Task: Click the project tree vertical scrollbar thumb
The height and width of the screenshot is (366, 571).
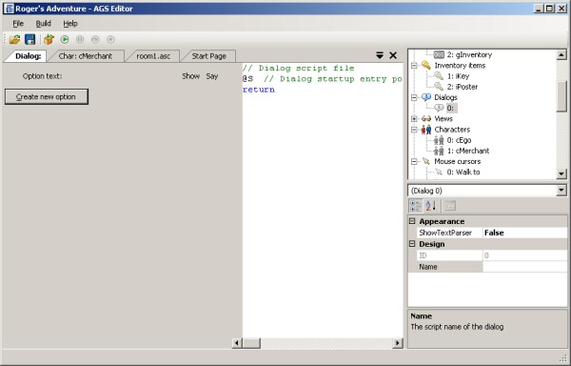Action: pyautogui.click(x=561, y=96)
